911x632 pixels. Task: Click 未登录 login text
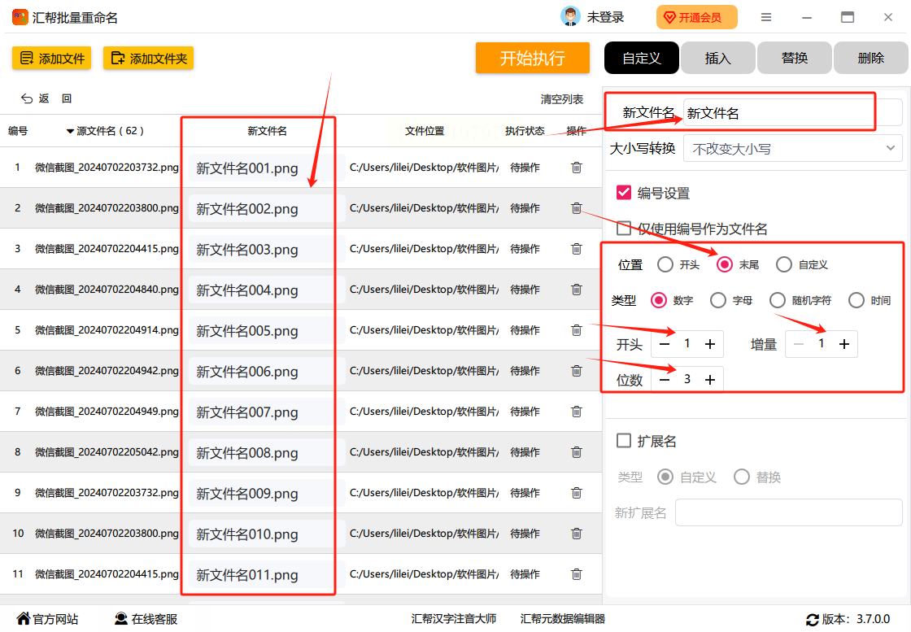(605, 17)
